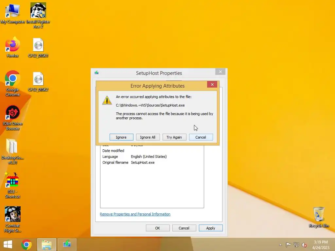Switch to the setup installer taskbar item

(67, 244)
